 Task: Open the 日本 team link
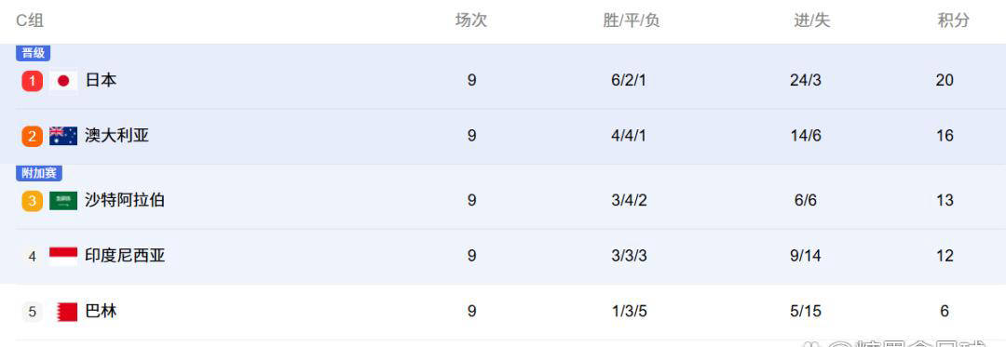[101, 81]
